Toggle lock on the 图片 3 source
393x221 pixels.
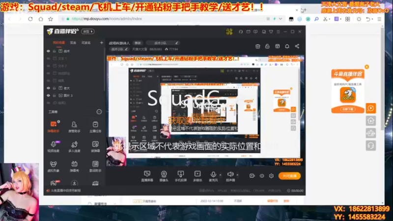click(x=54, y=95)
